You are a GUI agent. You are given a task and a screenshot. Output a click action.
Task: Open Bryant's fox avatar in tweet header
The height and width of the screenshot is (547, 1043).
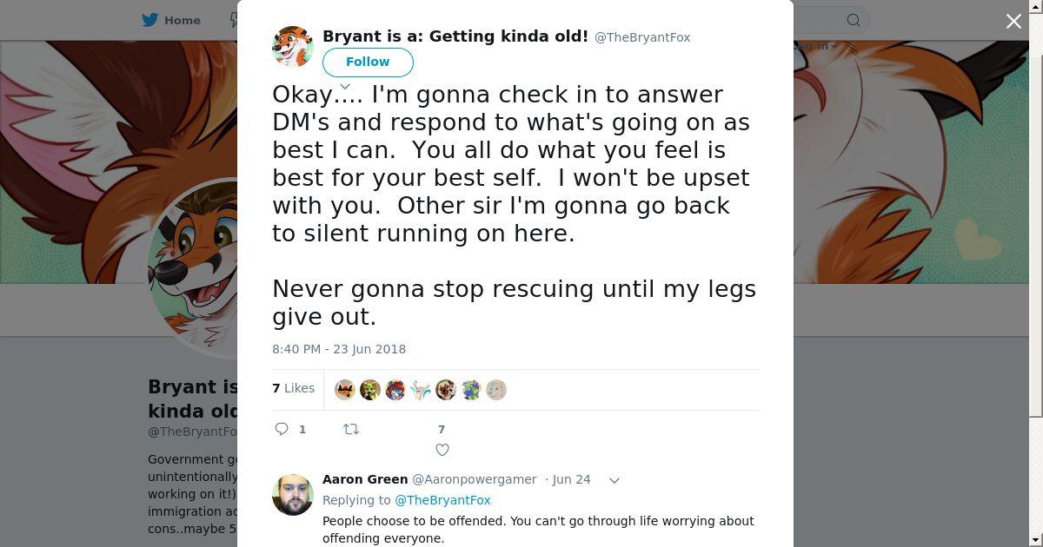pyautogui.click(x=293, y=47)
